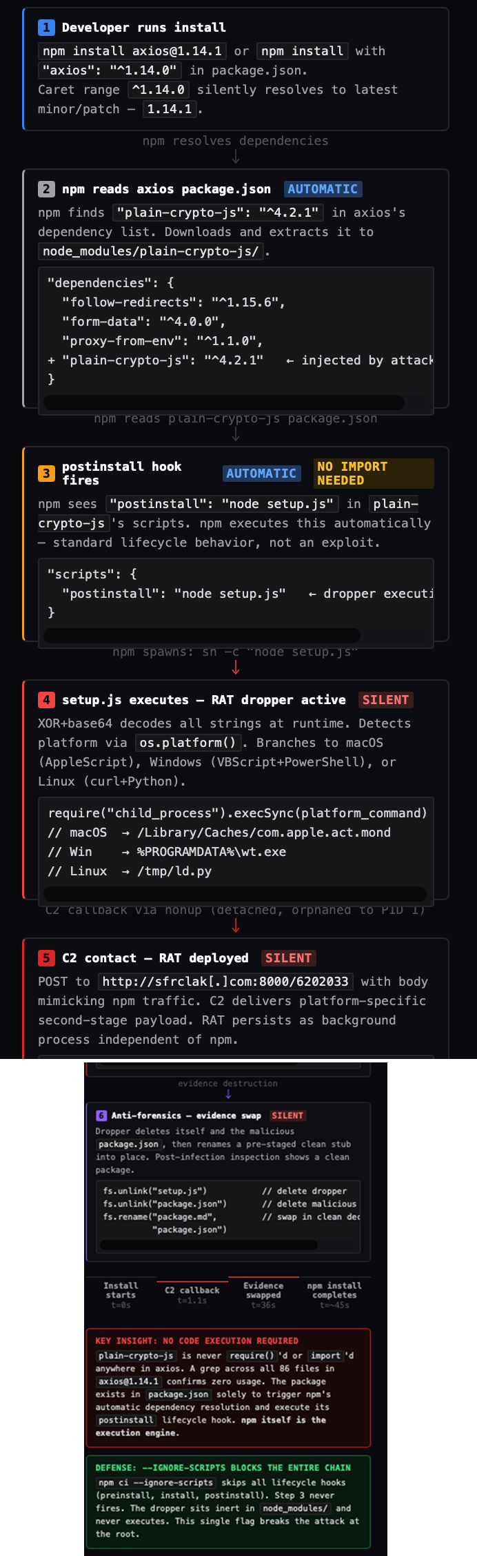Screen dimensions: 477x1556
Task: Click the scrollbar under the dependencies code block
Action: tap(224, 402)
